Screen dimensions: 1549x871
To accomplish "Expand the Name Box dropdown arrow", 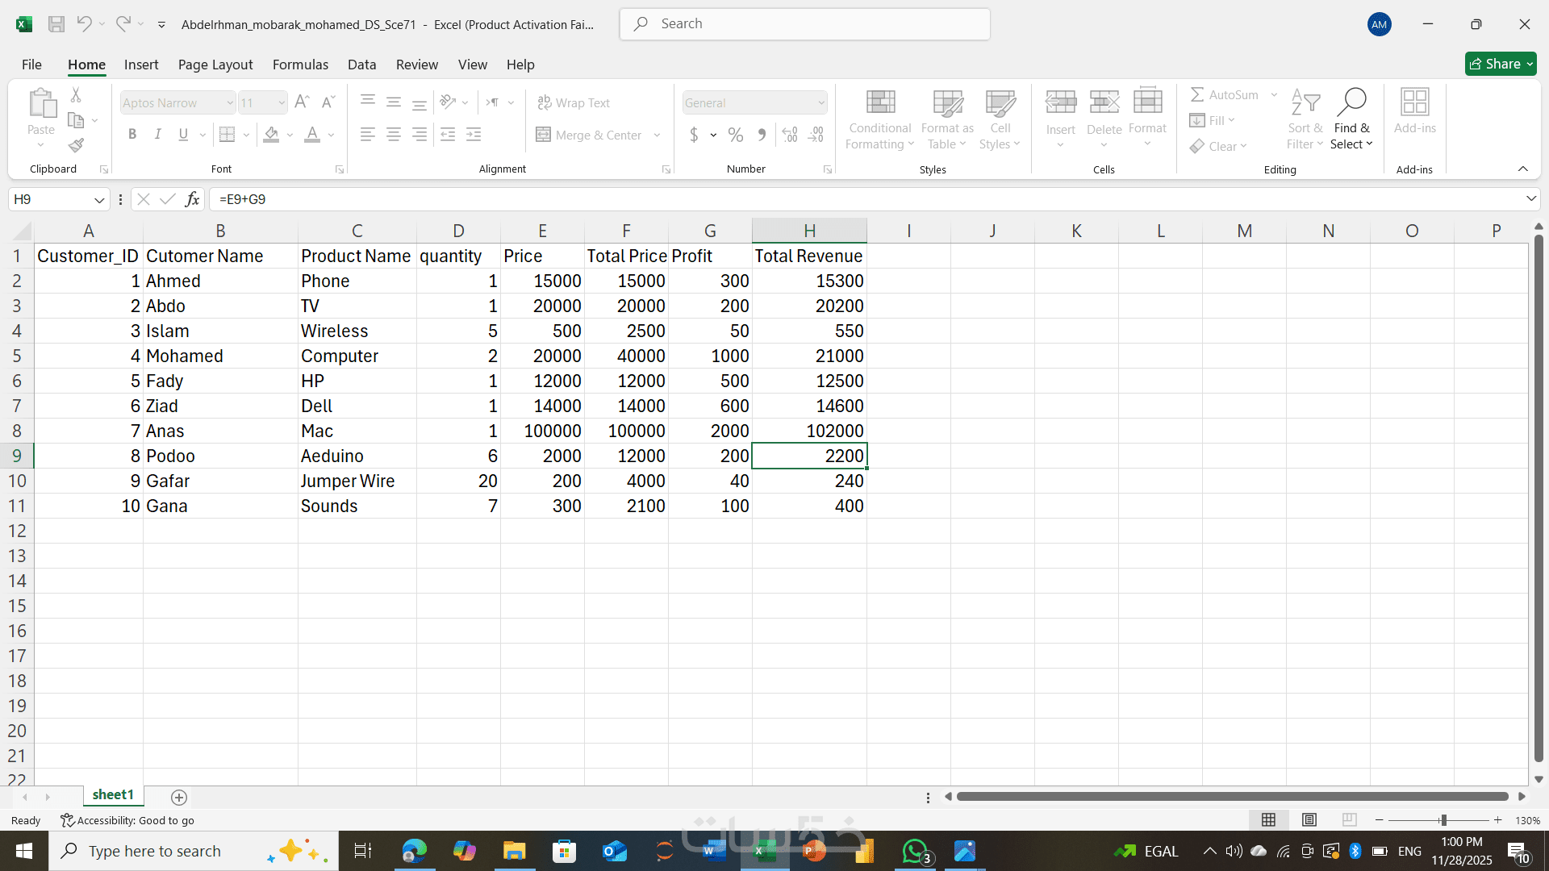I will tap(99, 199).
